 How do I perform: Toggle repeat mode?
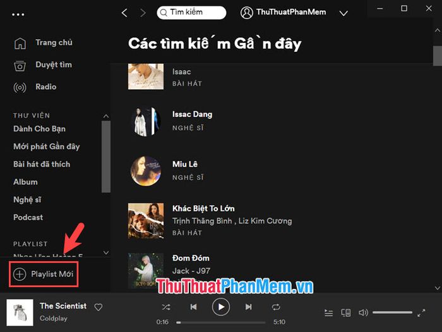[276, 307]
